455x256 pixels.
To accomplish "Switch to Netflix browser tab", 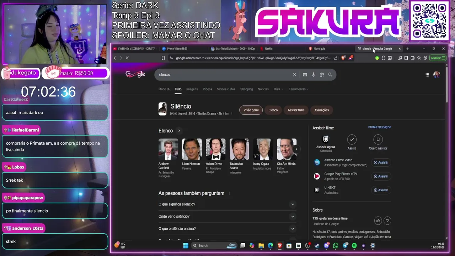I will (282, 49).
